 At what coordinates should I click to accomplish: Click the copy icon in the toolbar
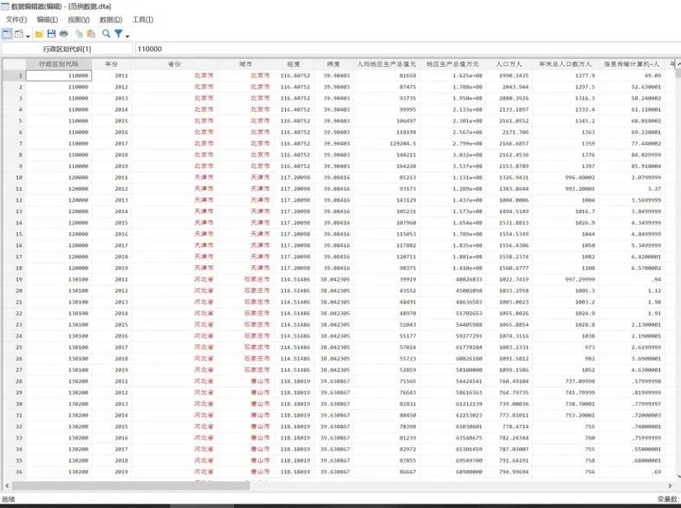pos(79,34)
